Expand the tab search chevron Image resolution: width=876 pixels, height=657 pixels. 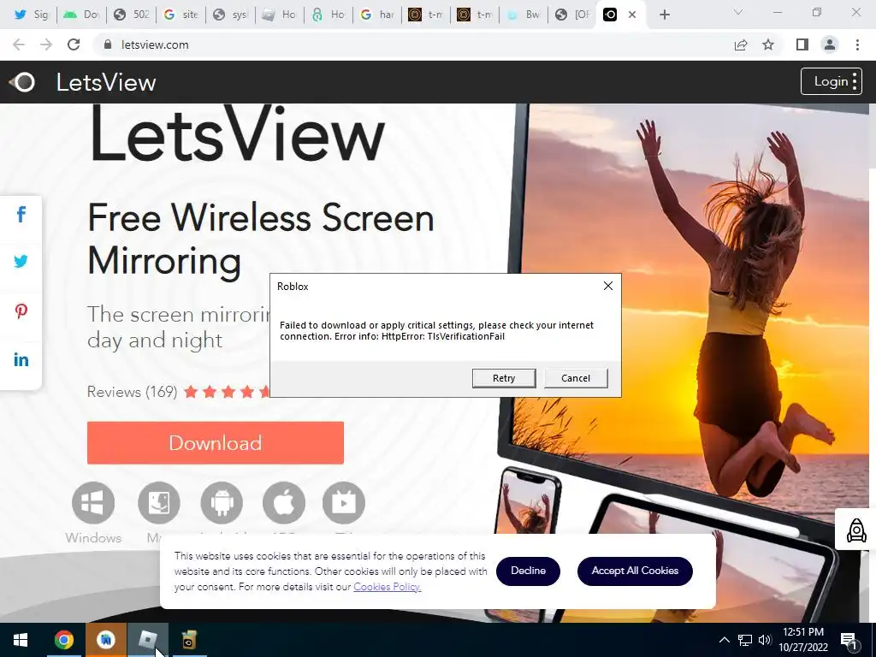pyautogui.click(x=738, y=12)
